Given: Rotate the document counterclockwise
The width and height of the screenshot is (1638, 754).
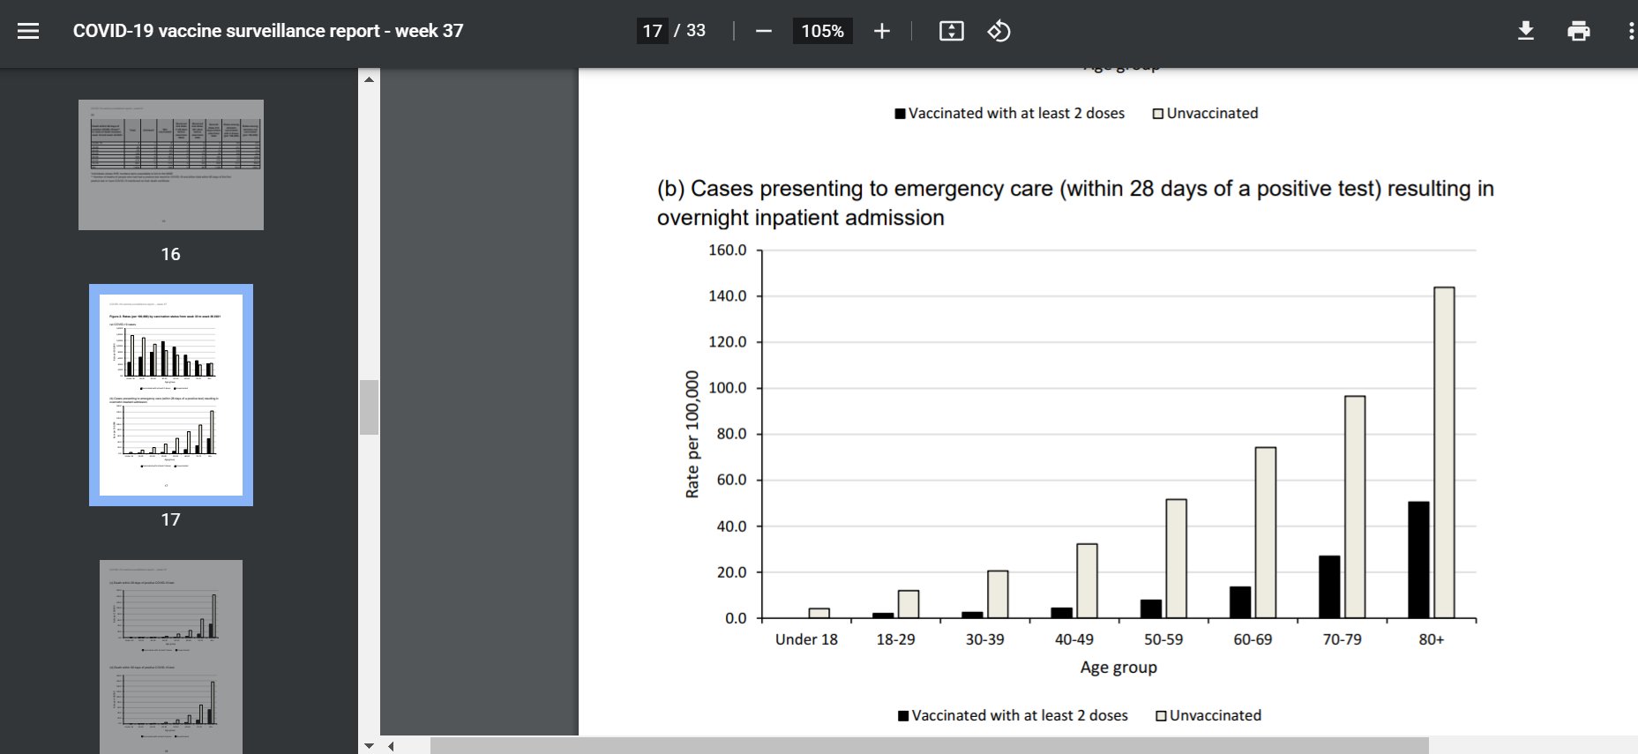Looking at the screenshot, I should 999,31.
